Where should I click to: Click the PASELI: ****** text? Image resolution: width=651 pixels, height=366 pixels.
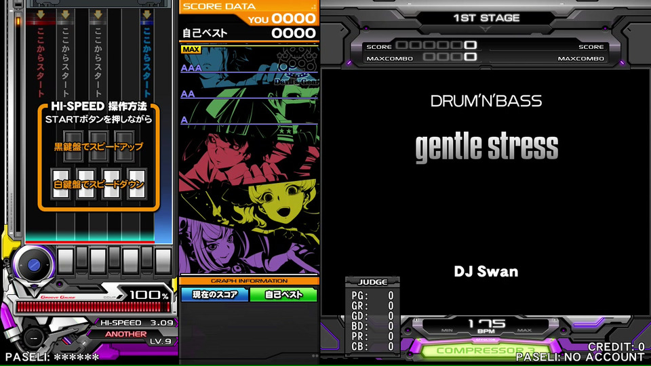52,357
